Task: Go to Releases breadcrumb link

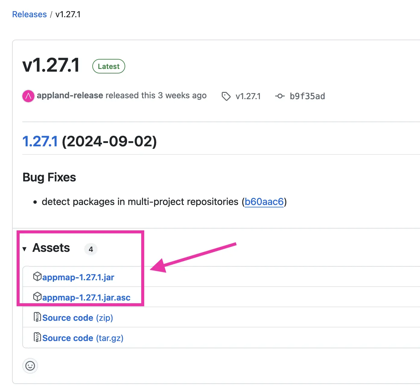Action: (30, 14)
